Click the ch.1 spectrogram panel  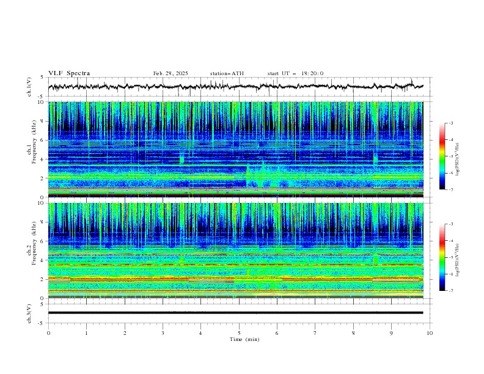235,149
